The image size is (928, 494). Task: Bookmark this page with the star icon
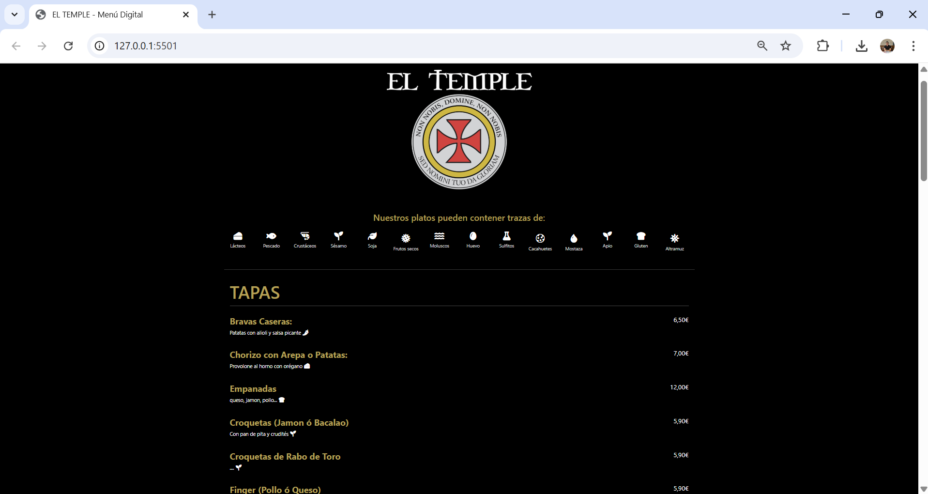[786, 46]
